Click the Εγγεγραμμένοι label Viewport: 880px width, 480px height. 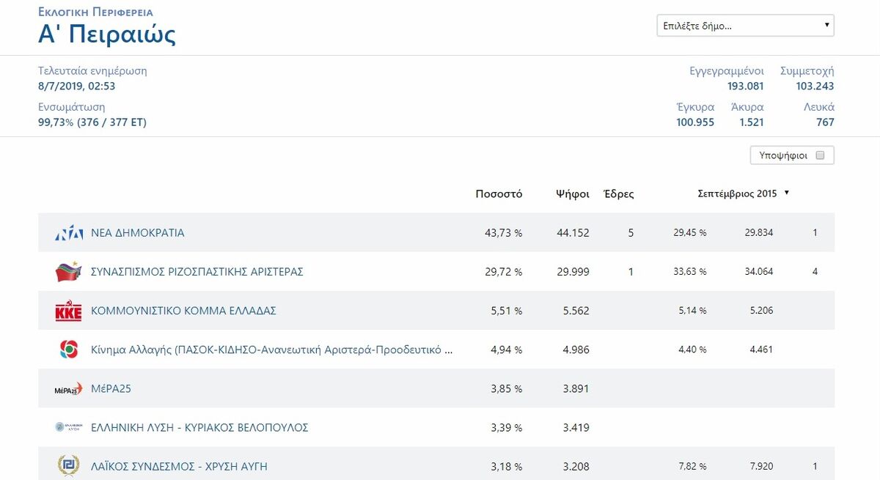point(727,71)
